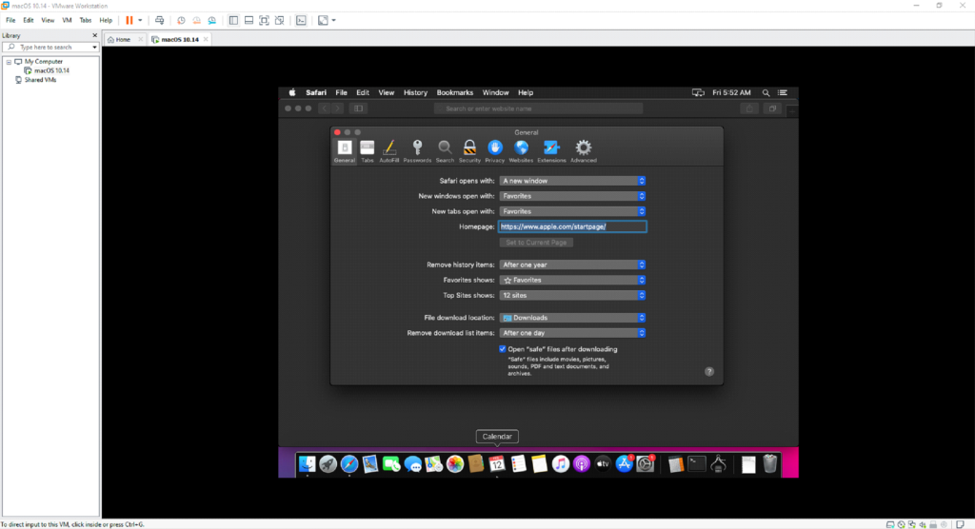Click Spotlight search in macOS menu bar
Viewport: 975px width, 529px height.
[766, 92]
